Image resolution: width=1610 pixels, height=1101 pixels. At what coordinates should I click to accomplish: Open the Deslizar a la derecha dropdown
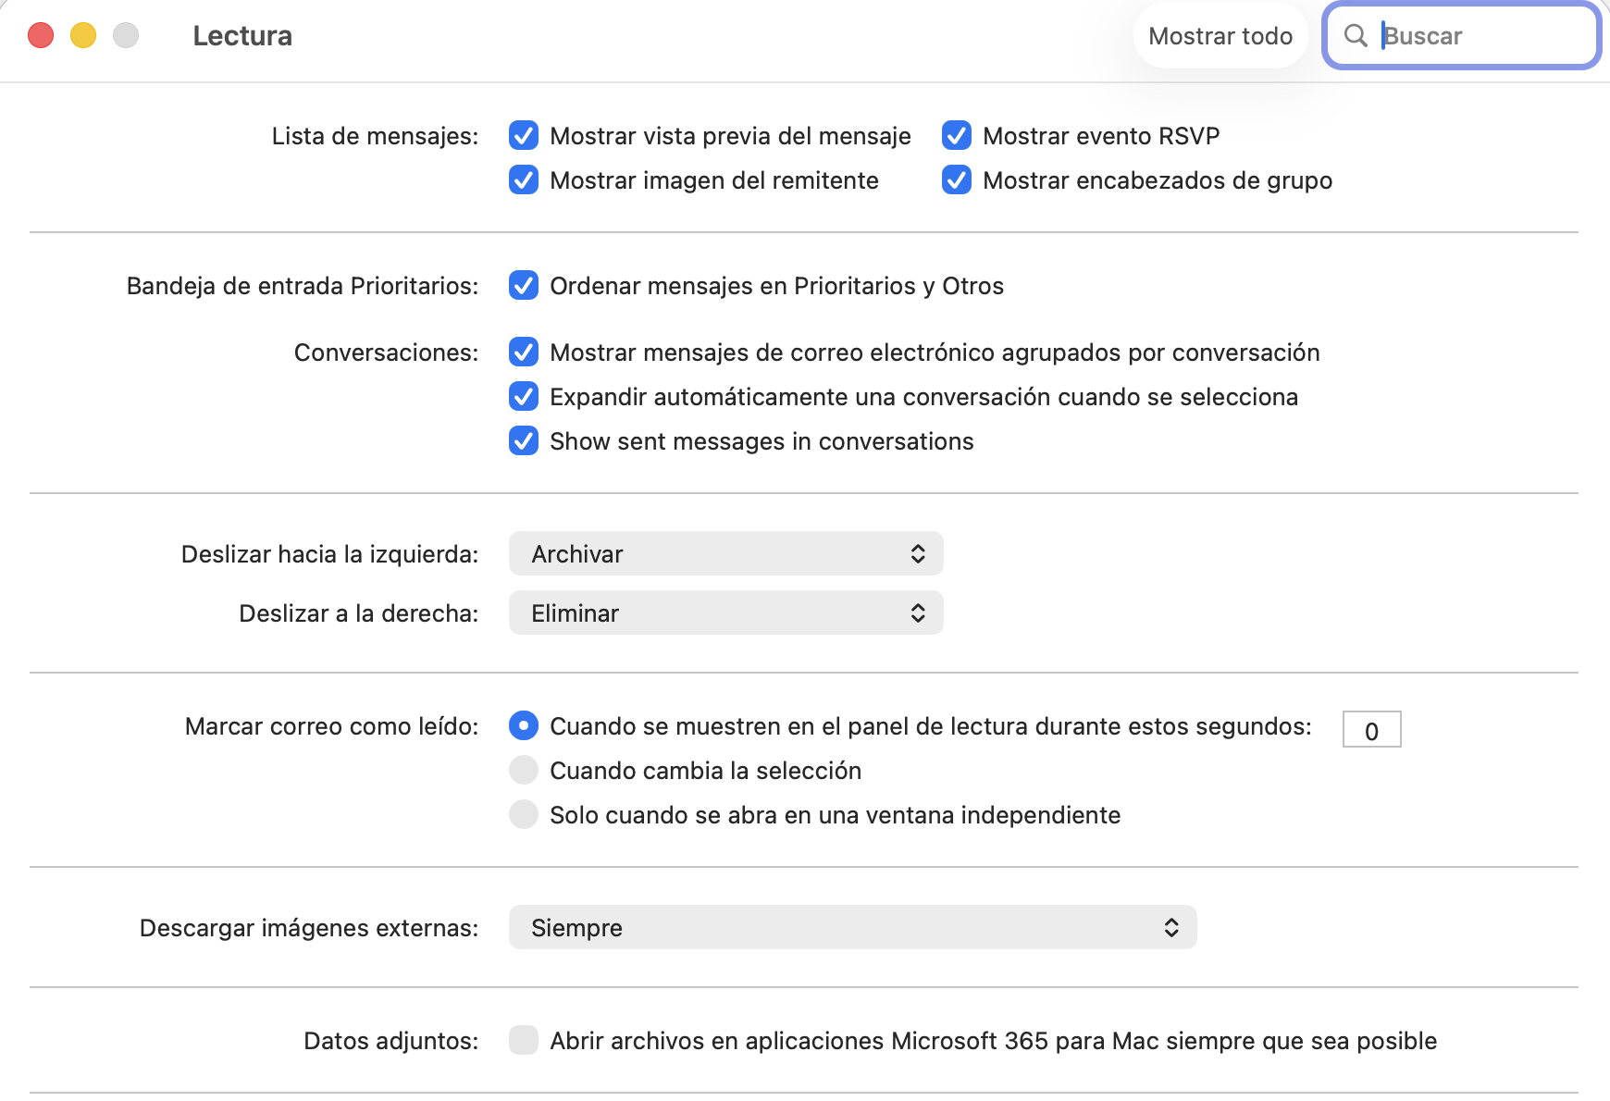[x=726, y=612]
